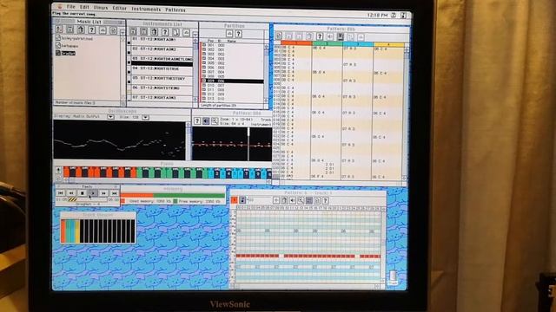
Task: Click the Used memory orange swatch
Action: click(122, 201)
